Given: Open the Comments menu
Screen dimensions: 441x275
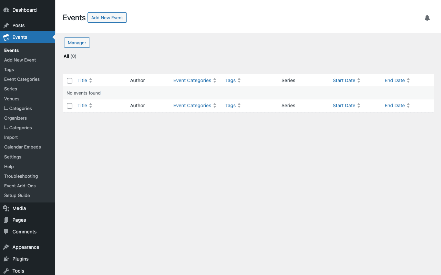Looking at the screenshot, I should pos(28,232).
